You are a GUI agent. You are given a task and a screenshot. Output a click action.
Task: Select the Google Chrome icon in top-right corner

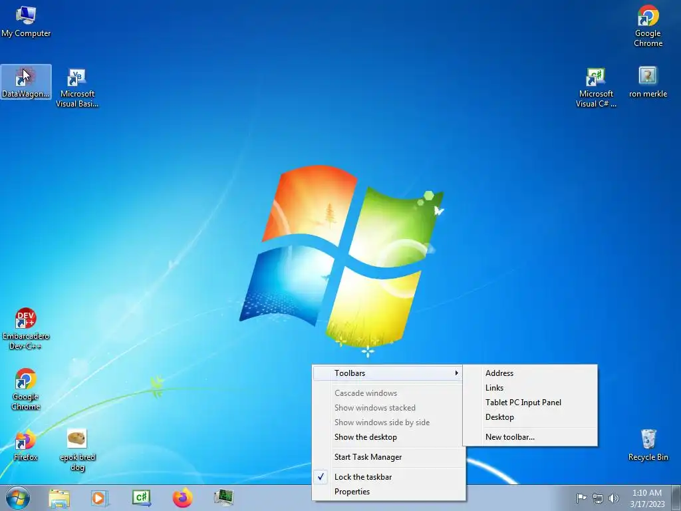point(648,26)
